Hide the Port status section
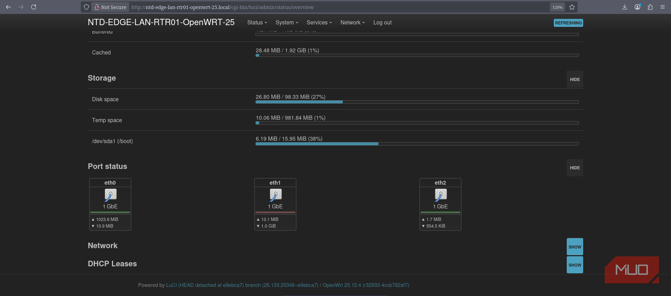The image size is (671, 296). tap(575, 168)
